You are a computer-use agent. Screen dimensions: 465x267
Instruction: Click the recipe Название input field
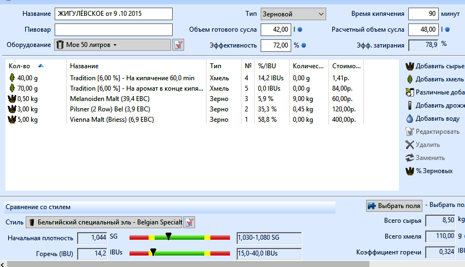tap(114, 14)
